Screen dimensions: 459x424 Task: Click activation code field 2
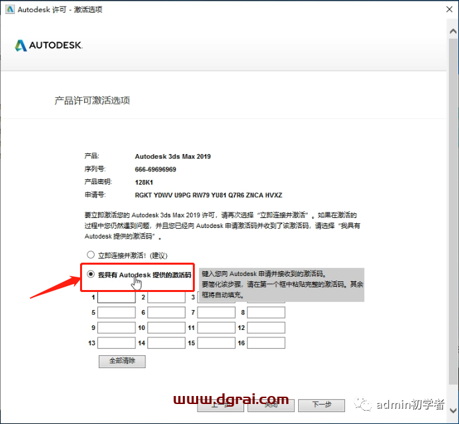click(x=166, y=297)
